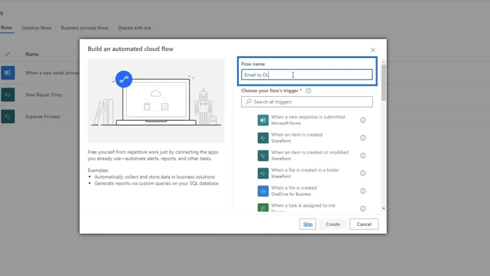Click the flow type column header icon
The image size is (490, 276).
pyautogui.click(x=7, y=54)
